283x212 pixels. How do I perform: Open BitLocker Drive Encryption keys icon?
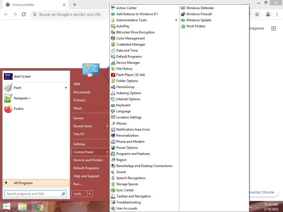113,32
